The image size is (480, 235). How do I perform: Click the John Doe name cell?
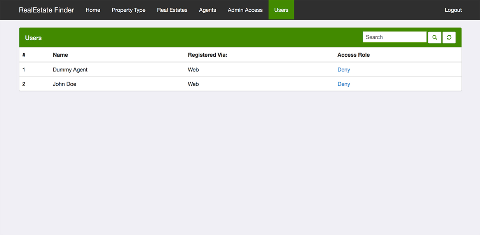click(x=65, y=84)
